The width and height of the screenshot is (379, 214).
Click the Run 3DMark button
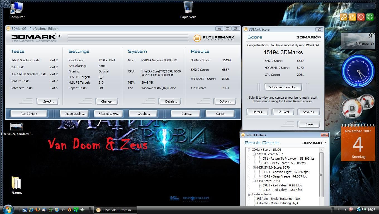[x=29, y=114]
